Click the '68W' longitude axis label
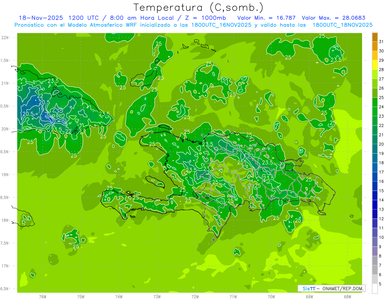Viewport: 390px width, 301px height. (347, 297)
